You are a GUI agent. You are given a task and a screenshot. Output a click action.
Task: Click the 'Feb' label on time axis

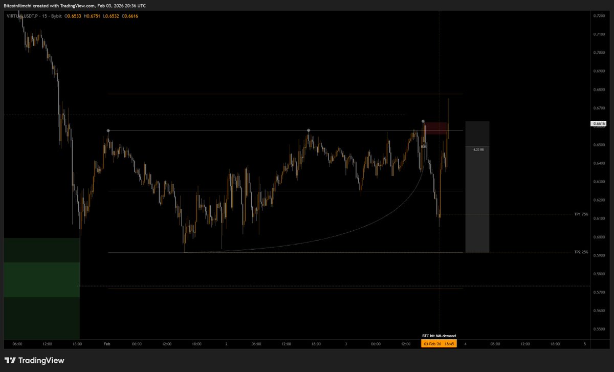click(x=107, y=344)
